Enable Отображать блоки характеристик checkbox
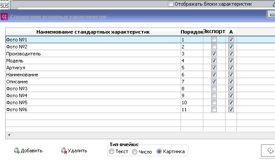275x161 pixels. 171,4
